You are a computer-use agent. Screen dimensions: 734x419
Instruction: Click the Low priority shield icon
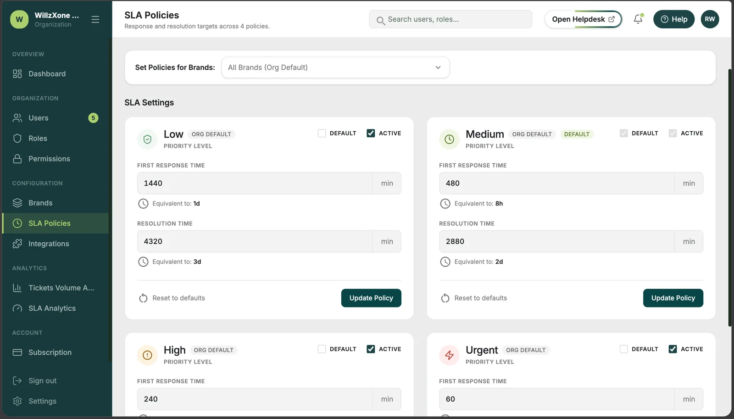click(147, 140)
